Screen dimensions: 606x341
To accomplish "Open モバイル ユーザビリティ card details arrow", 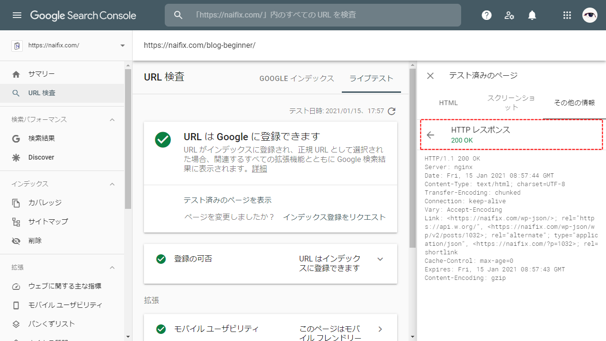I will [x=380, y=329].
